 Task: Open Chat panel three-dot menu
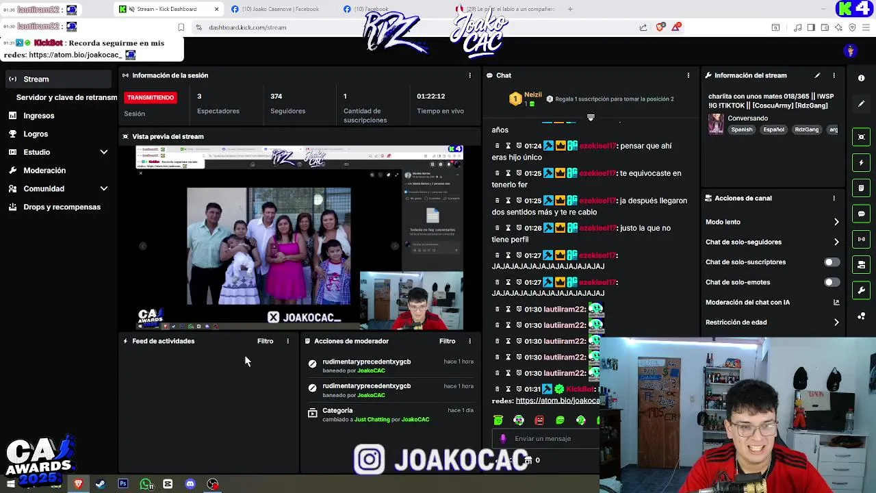point(688,75)
